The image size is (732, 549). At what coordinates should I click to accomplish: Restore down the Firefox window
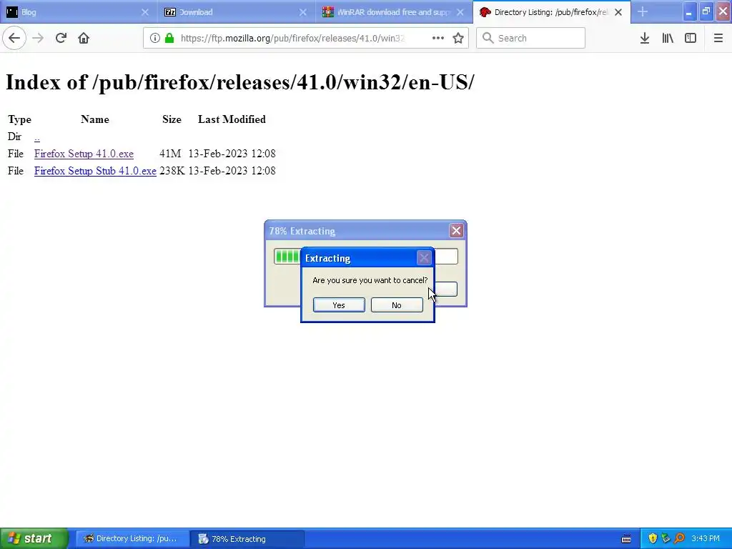706,11
